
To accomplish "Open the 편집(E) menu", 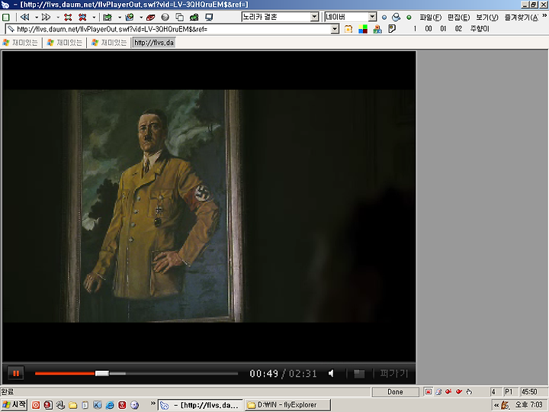I will coord(459,18).
